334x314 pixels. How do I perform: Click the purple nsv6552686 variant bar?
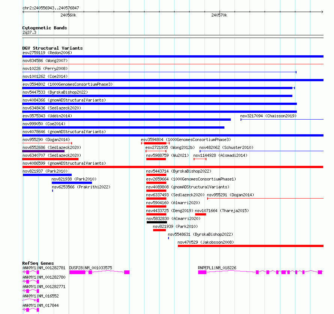tap(44, 151)
